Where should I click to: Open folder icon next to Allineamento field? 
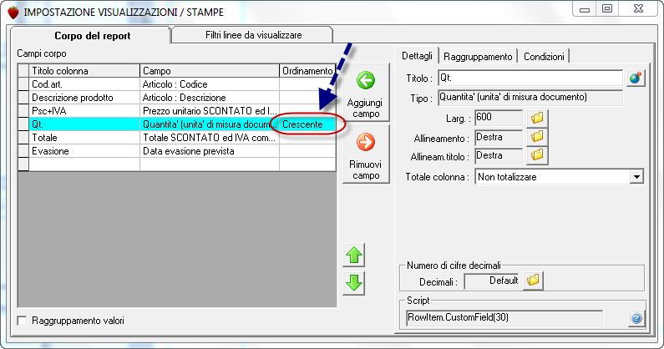[x=537, y=136]
